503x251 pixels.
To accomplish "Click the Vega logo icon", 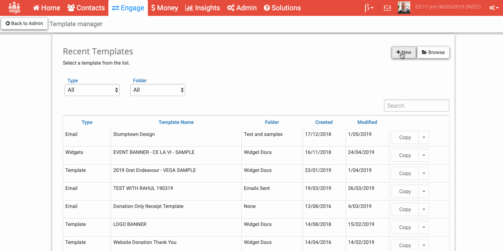I will 14,7.
